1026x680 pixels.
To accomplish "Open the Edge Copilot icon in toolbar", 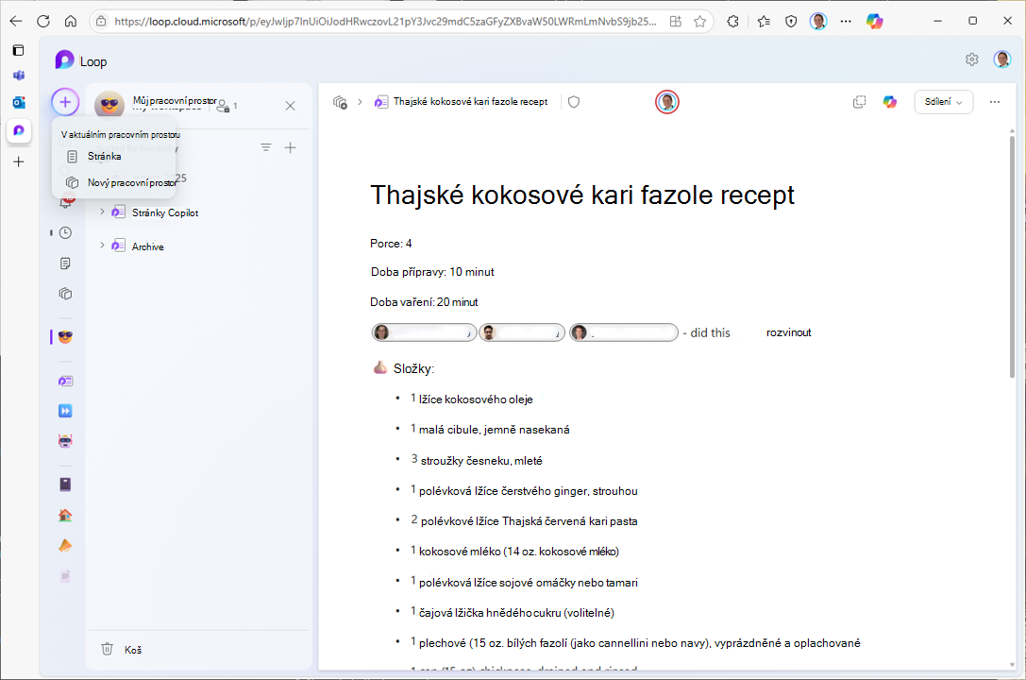I will pyautogui.click(x=874, y=21).
